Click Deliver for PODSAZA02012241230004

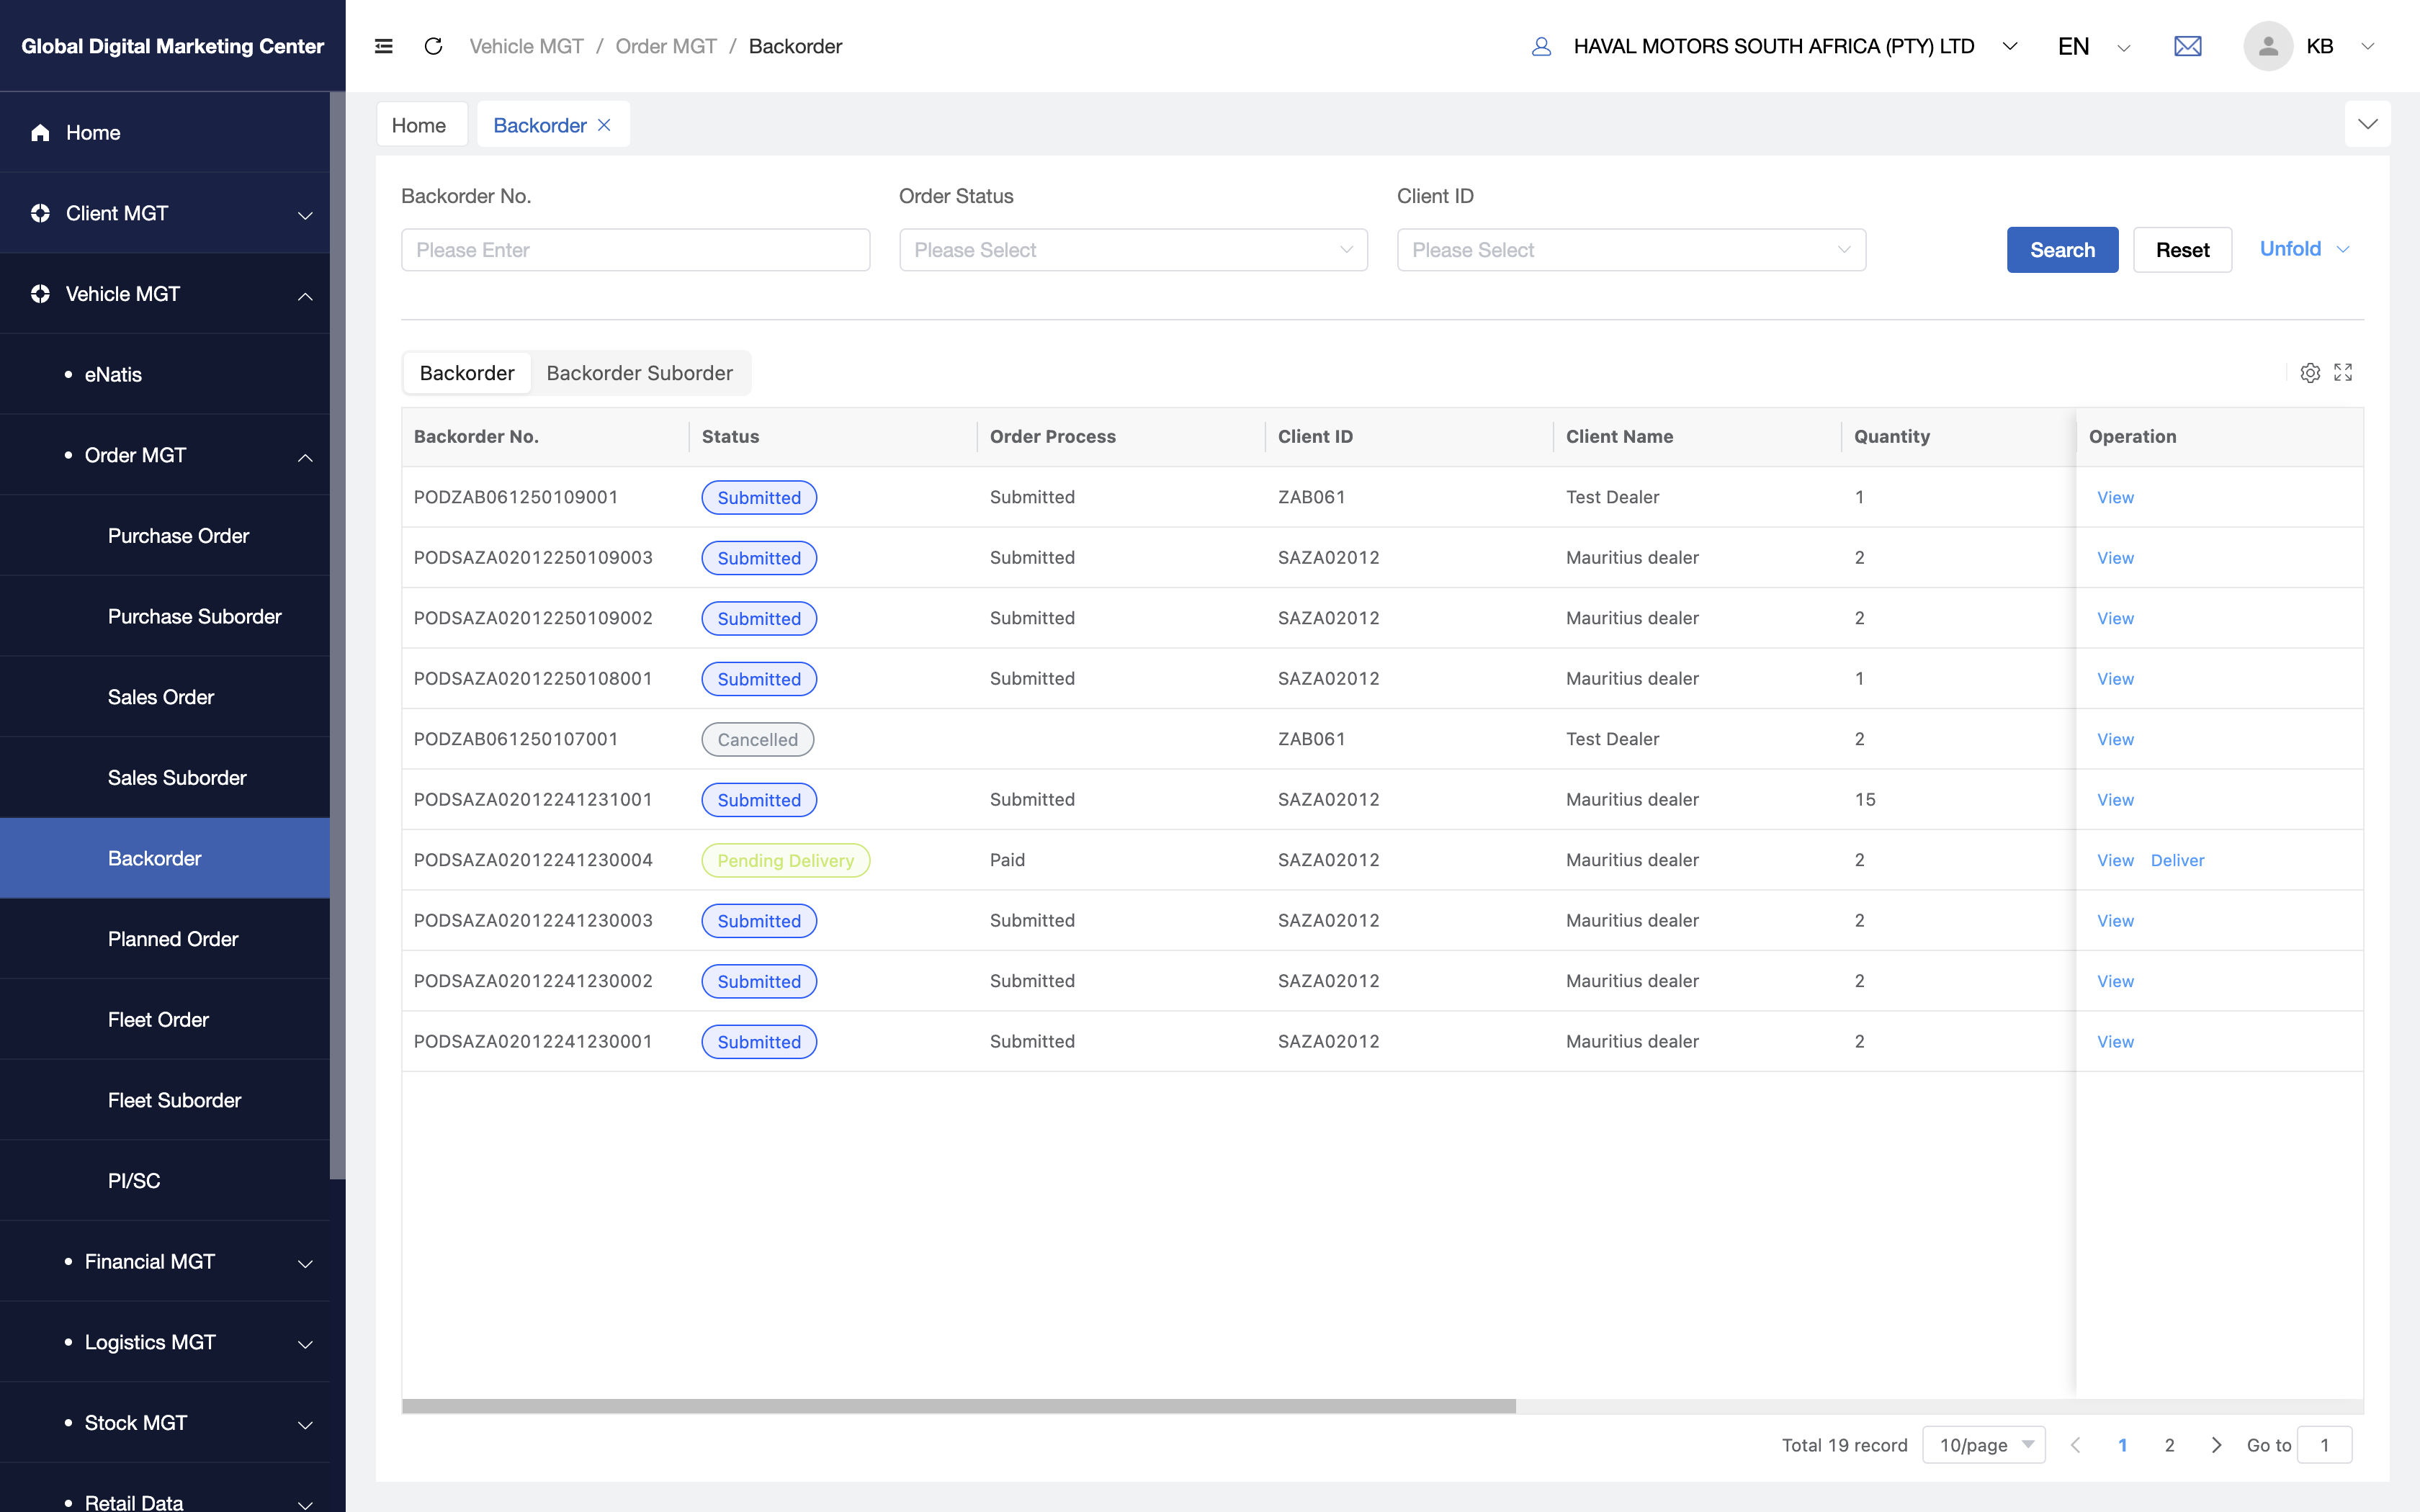point(2177,860)
